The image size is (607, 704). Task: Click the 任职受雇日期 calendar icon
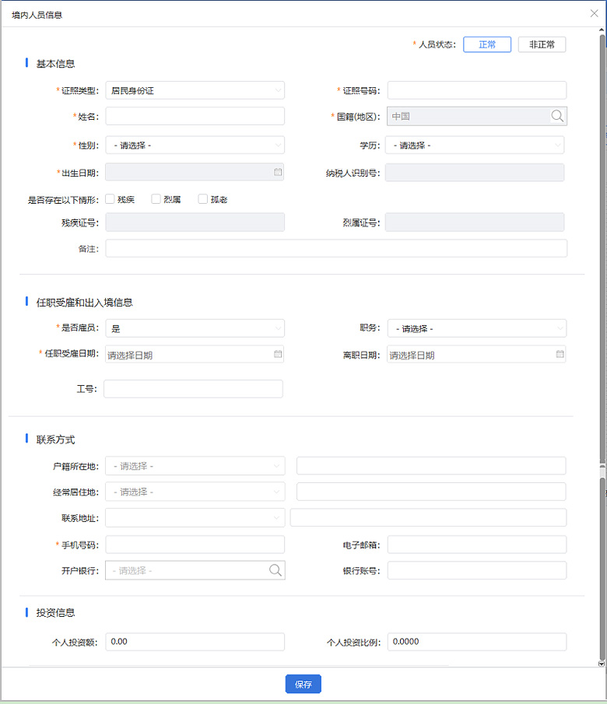pyautogui.click(x=278, y=354)
